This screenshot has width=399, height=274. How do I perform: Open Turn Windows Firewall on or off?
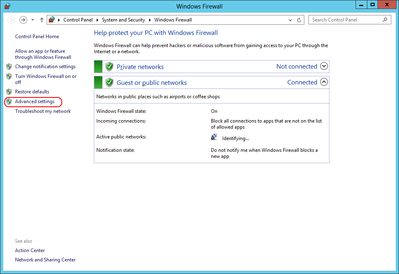point(46,79)
